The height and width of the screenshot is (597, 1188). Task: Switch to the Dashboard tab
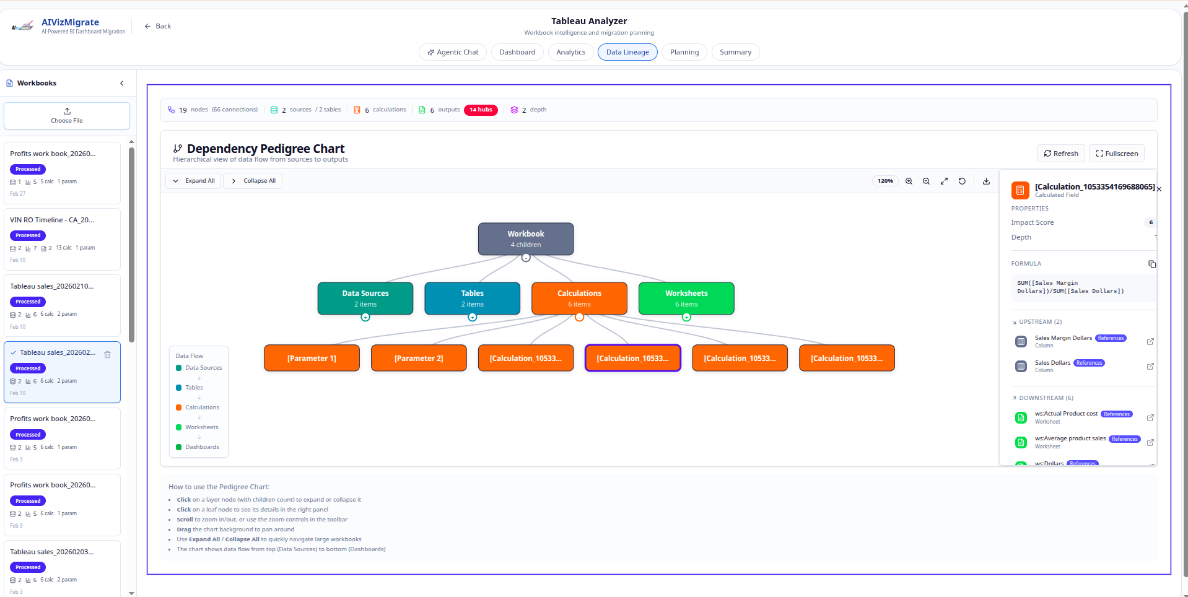coord(517,52)
